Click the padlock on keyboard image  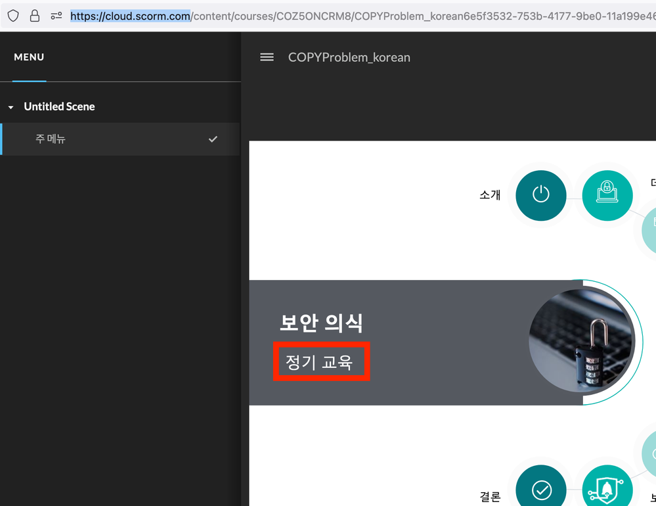[x=582, y=341]
